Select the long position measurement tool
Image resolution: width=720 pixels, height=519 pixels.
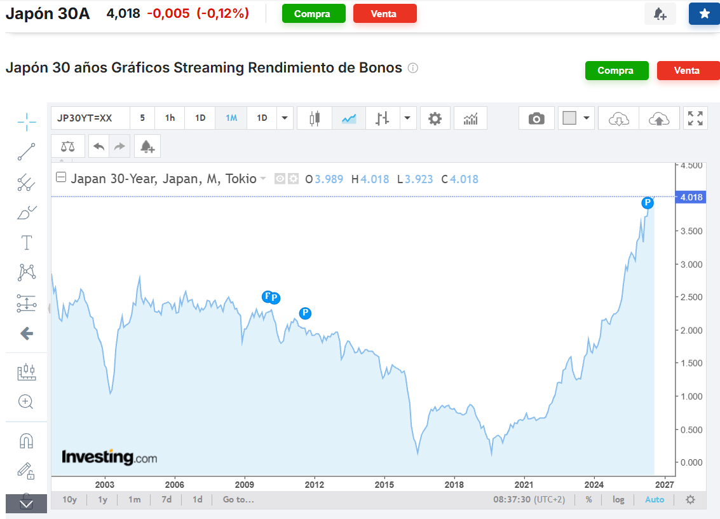click(x=27, y=303)
